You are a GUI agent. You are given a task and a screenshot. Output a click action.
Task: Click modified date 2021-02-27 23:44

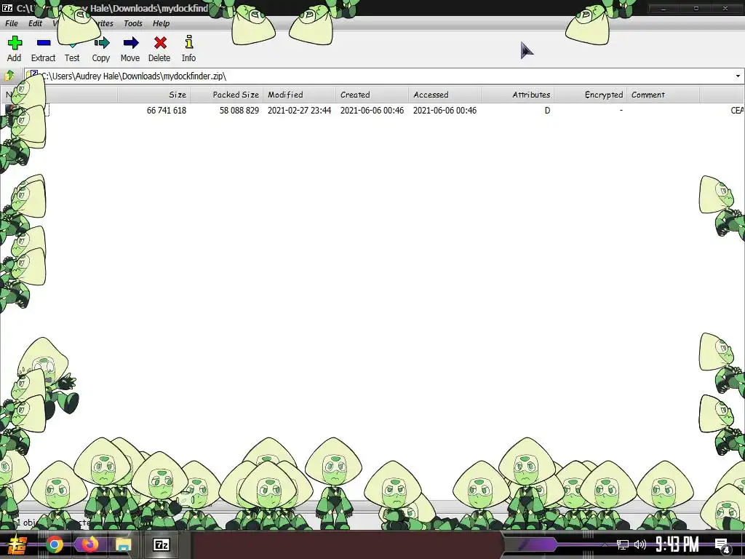click(x=299, y=111)
